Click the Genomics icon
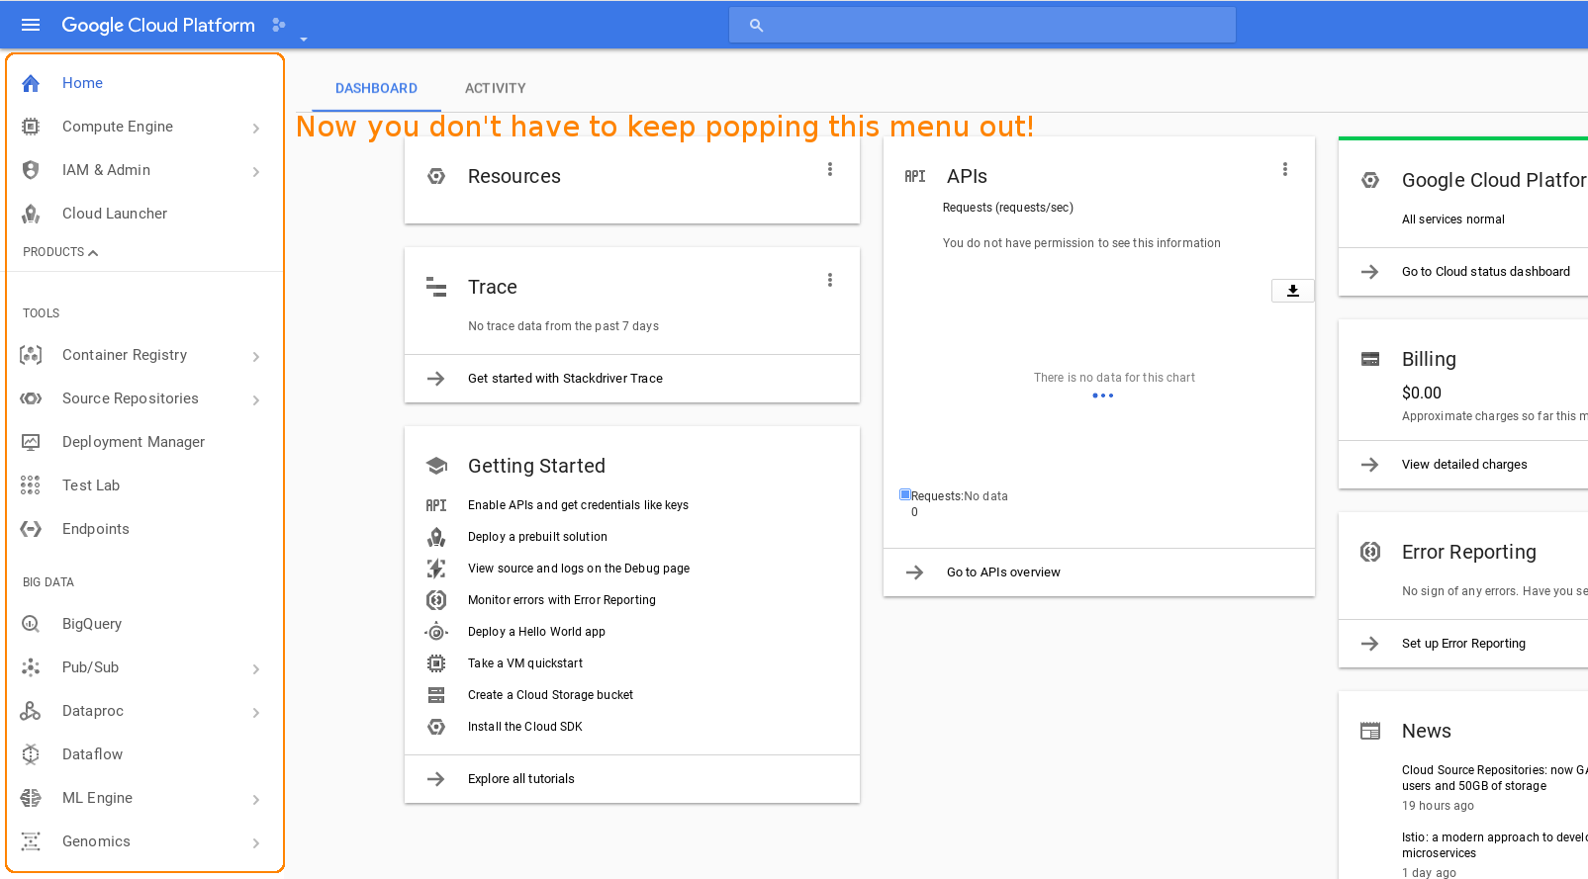The image size is (1588, 879). pos(31,841)
